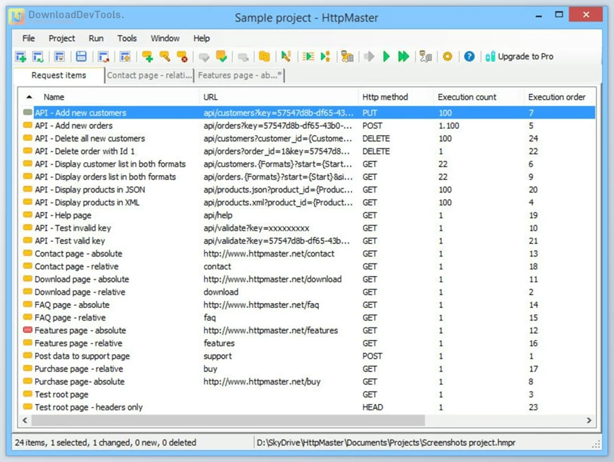The width and height of the screenshot is (614, 462).
Task: Create a new project
Action: 22,56
